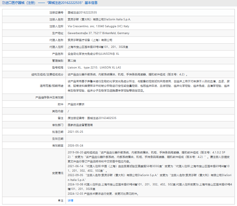Select approval date 2021-05-25
237x206 pixels.
point(75,132)
